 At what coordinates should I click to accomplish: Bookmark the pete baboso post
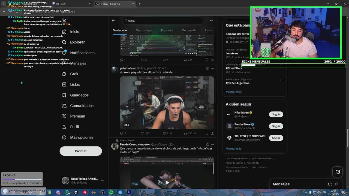tap(207, 133)
